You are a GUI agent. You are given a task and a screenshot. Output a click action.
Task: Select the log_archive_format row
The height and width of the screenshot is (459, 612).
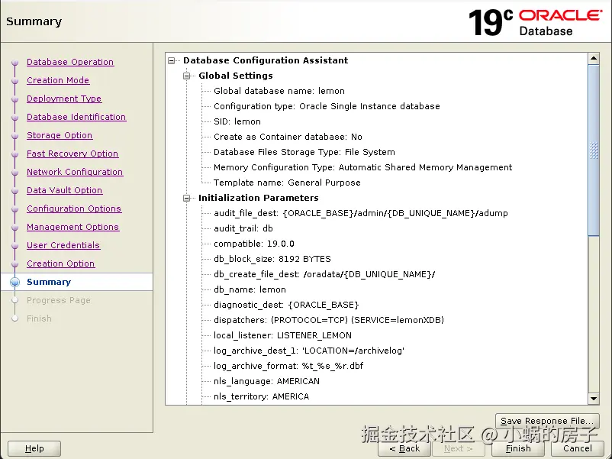288,366
